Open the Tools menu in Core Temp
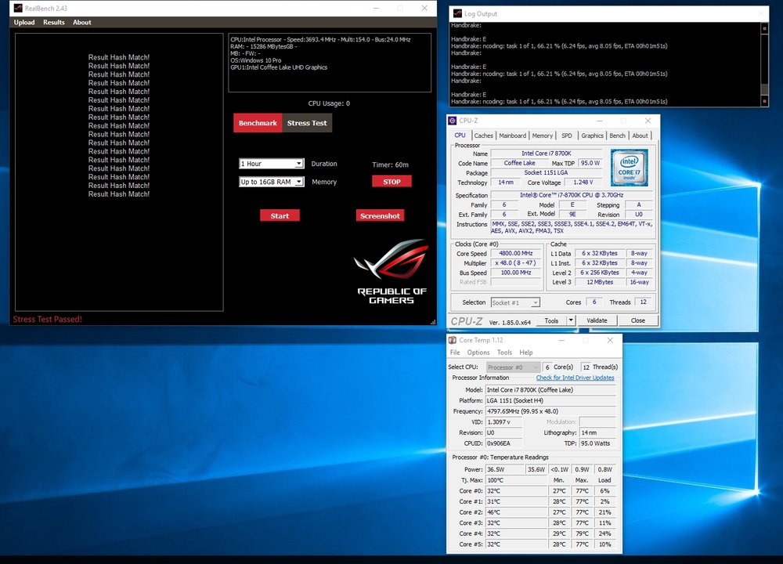 [504, 352]
